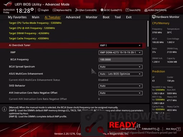The image size is (183, 137).
Task: Open AI OC Guide(F11)
Action: click(111, 10)
